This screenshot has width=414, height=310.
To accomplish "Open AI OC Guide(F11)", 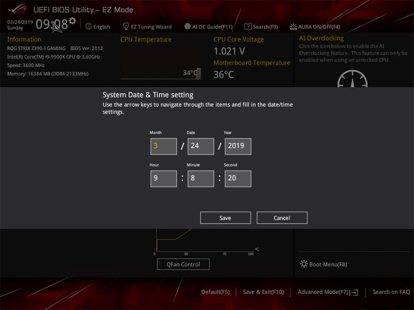I will (212, 26).
